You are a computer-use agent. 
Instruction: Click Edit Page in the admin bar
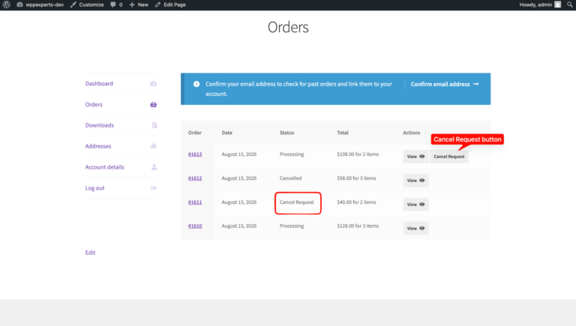click(170, 4)
